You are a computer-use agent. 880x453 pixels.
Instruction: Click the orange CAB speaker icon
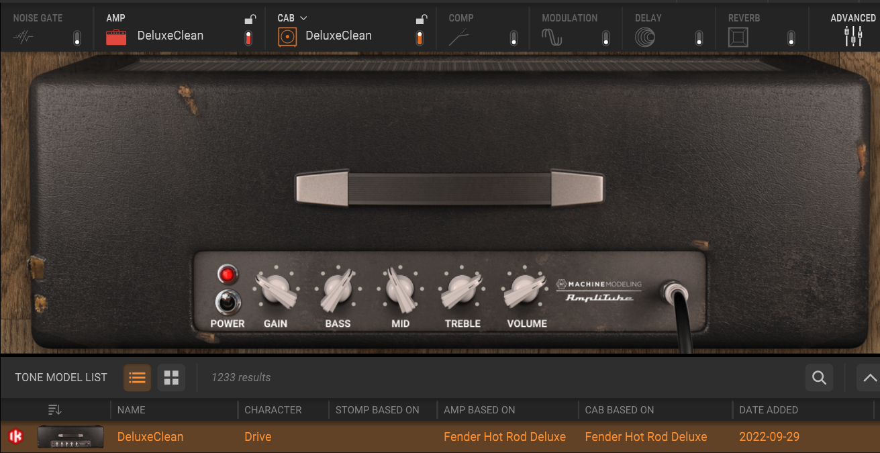pyautogui.click(x=287, y=37)
